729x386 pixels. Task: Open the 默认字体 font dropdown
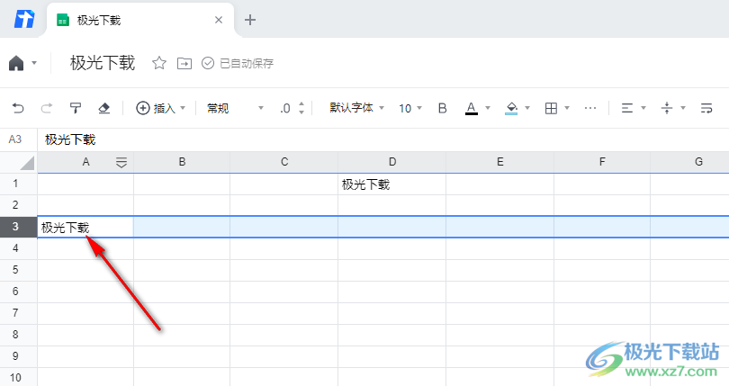pos(356,108)
